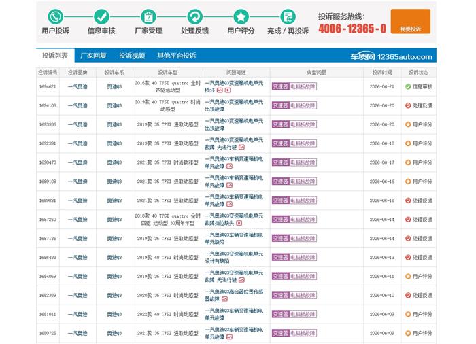The height and width of the screenshot is (344, 476).
Task: Click 奥迪Q3 series in row 1690470
Action: [x=114, y=162]
